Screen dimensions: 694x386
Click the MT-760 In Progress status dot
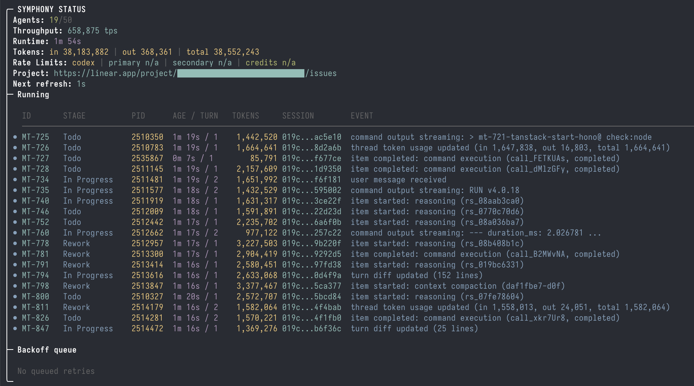point(14,233)
